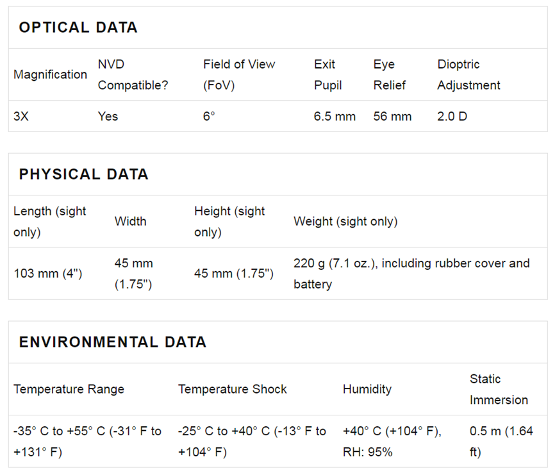Image resolution: width=555 pixels, height=475 pixels.
Task: Select the Magnification column header
Action: click(50, 75)
